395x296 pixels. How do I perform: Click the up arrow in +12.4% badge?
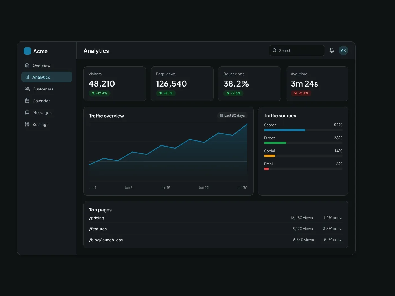tap(93, 93)
